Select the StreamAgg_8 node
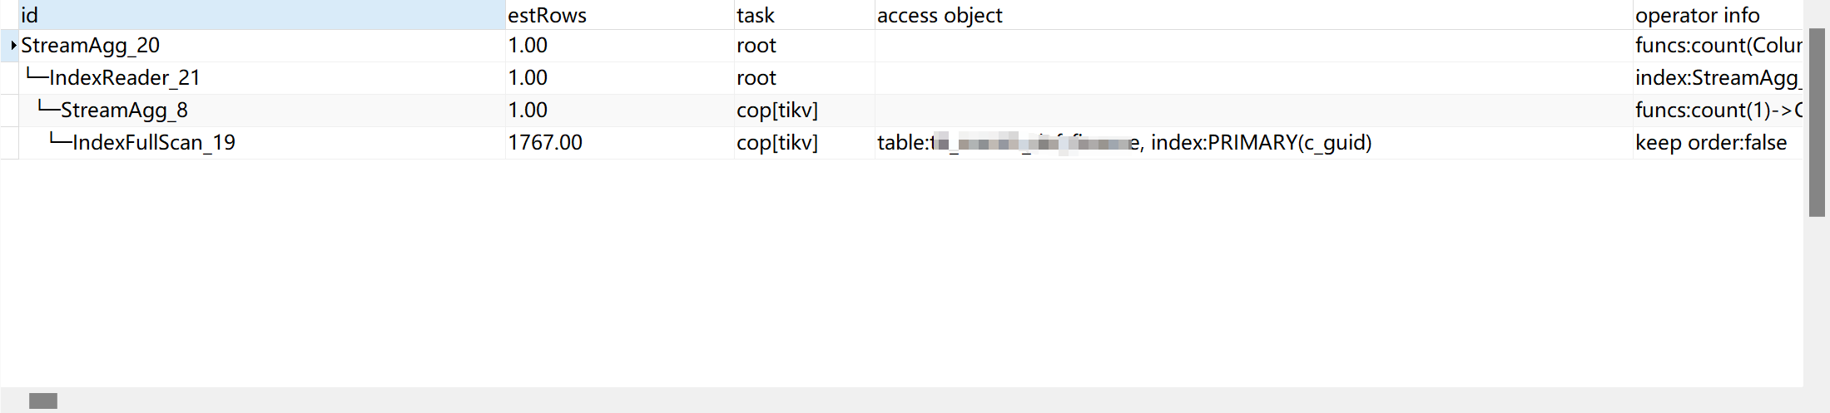1830x413 pixels. pyautogui.click(x=124, y=111)
